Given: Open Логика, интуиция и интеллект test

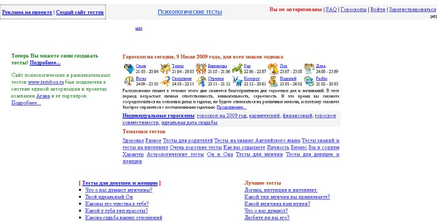Looking at the screenshot, I should pyautogui.click(x=281, y=190).
